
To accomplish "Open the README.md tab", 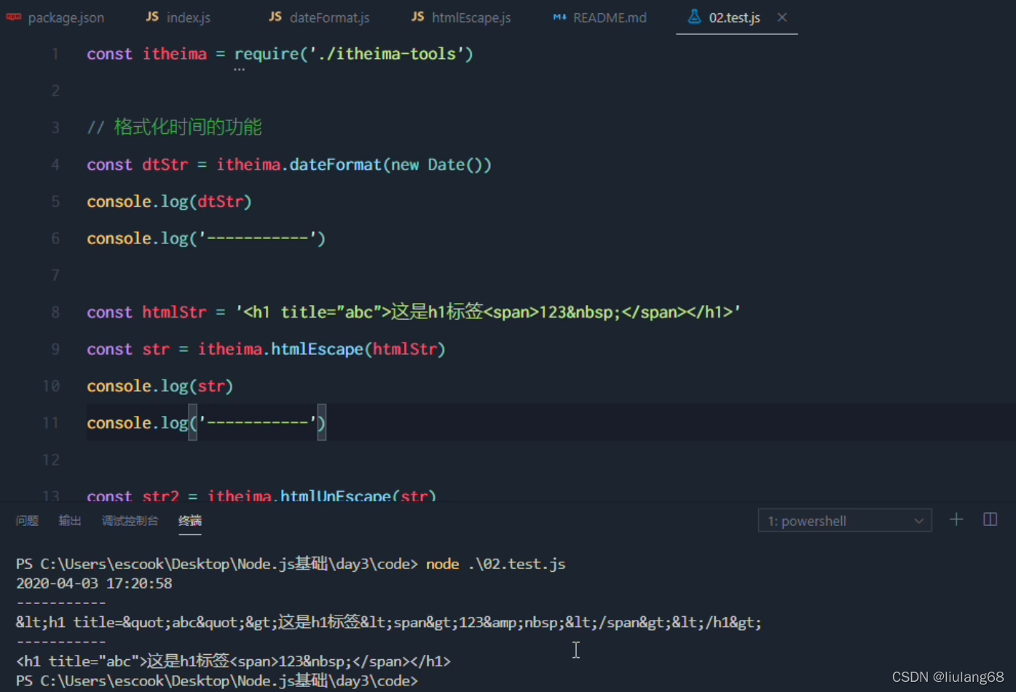I will [599, 17].
